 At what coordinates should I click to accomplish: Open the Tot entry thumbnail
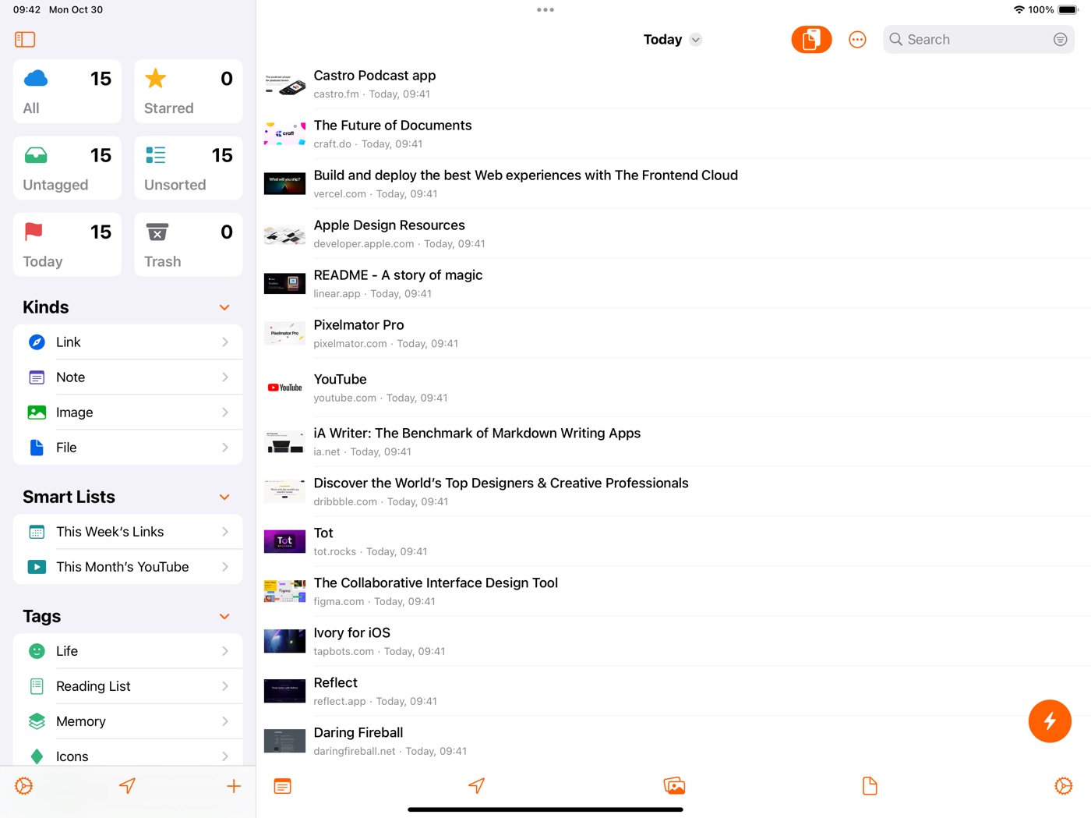coord(284,541)
